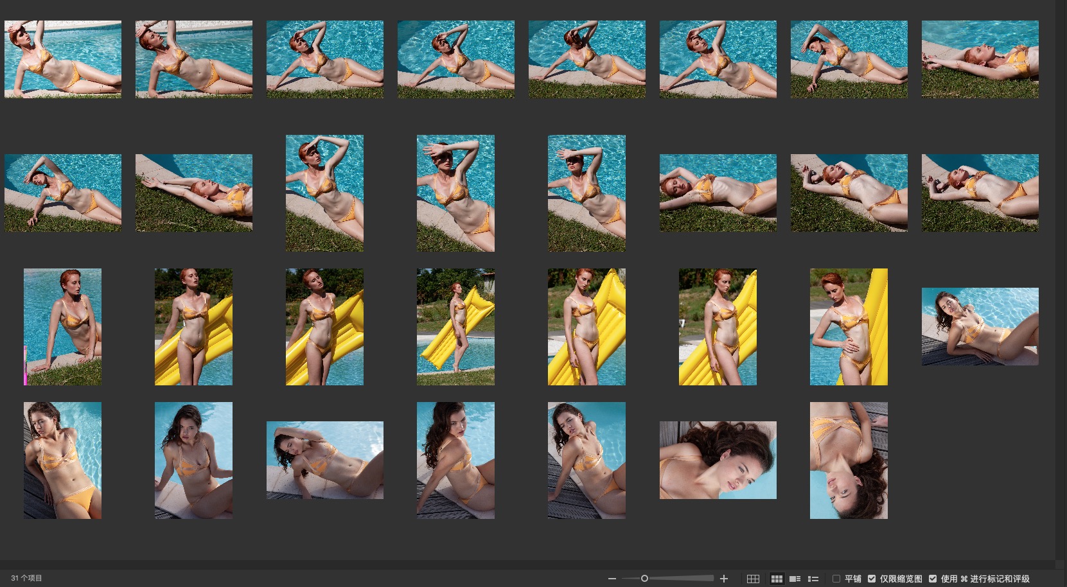This screenshot has height=587, width=1067.
Task: Click the plus icon to enlarge thumbnails
Action: point(724,579)
